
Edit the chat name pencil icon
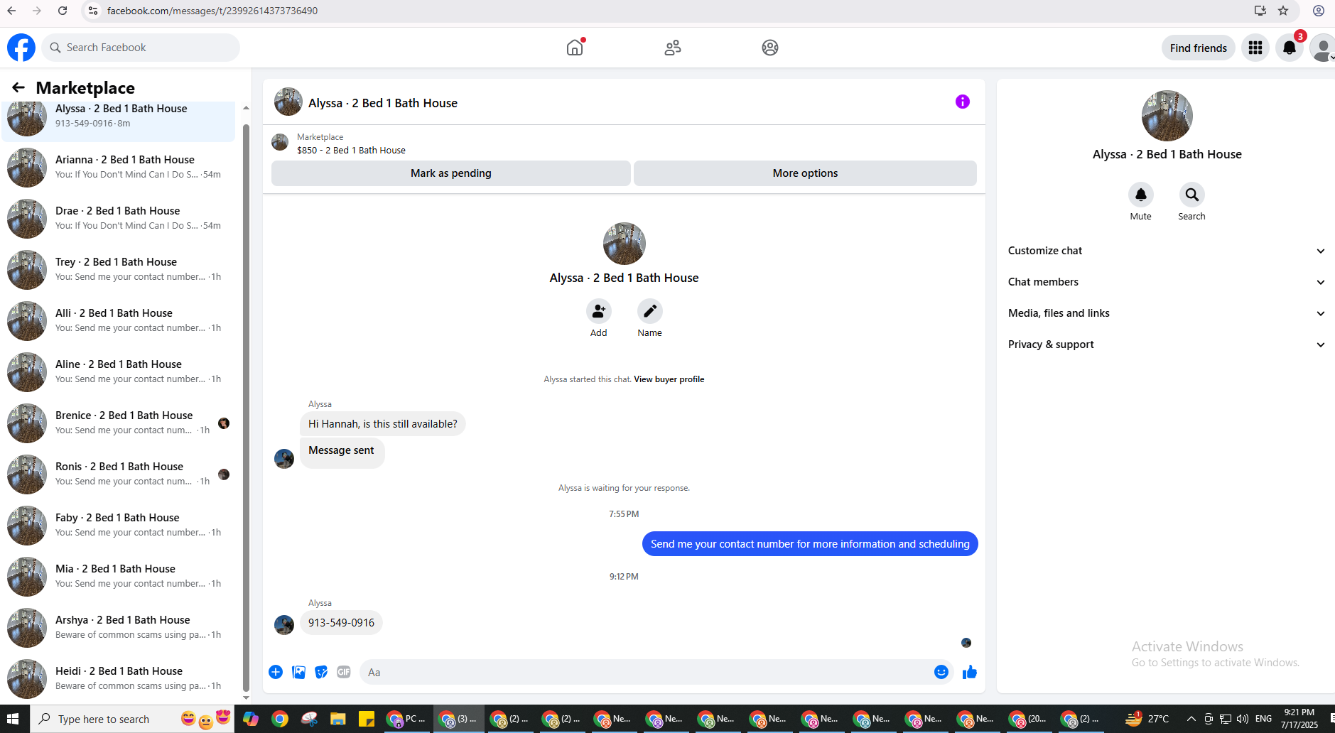click(649, 311)
